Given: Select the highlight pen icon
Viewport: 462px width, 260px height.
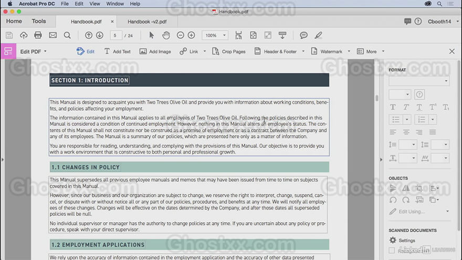Looking at the screenshot, I should pos(318,35).
